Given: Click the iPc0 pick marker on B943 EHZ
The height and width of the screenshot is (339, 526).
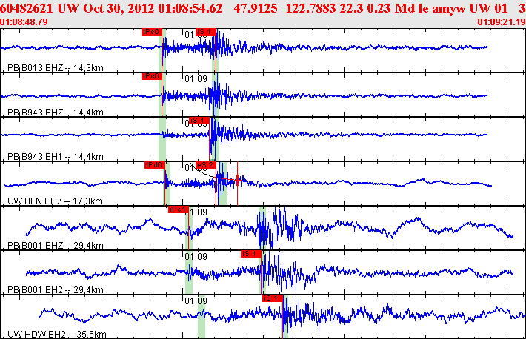Looking at the screenshot, I should point(152,76).
